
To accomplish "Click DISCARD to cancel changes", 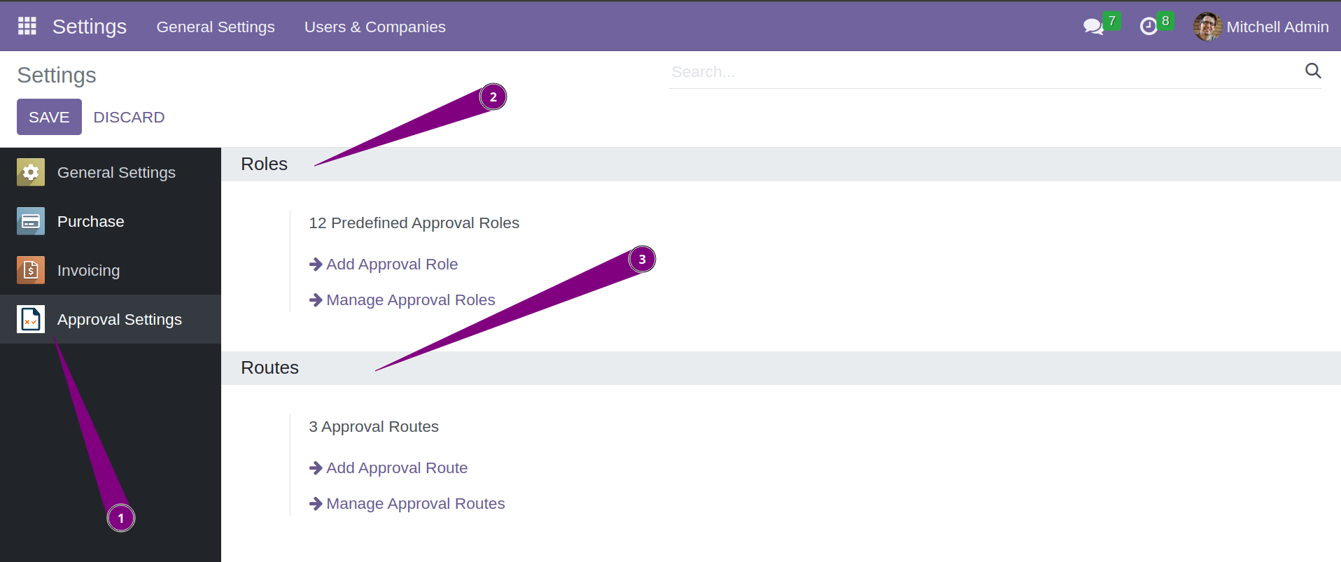I will pos(129,116).
